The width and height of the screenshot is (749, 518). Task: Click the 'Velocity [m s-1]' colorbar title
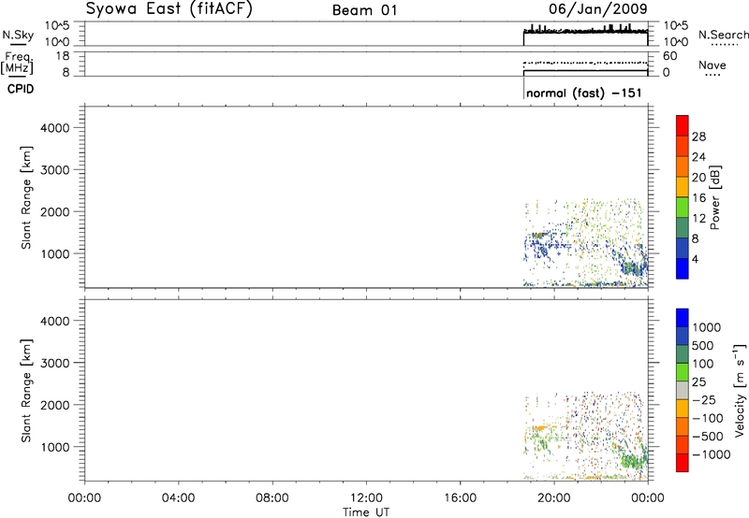740,390
